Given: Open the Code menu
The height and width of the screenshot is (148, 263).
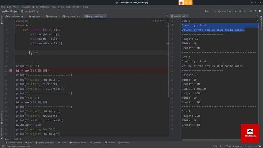Looking at the screenshot, I should (35, 7).
